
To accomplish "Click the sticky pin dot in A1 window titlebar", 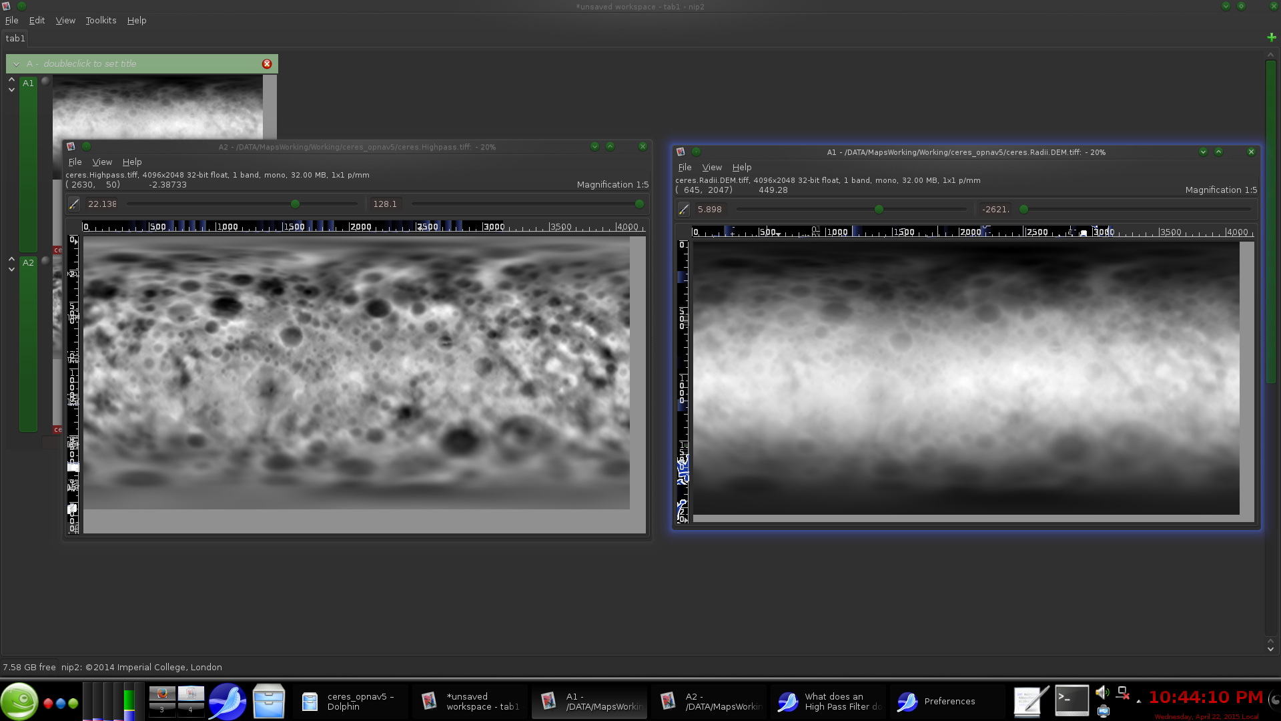I will click(x=696, y=152).
